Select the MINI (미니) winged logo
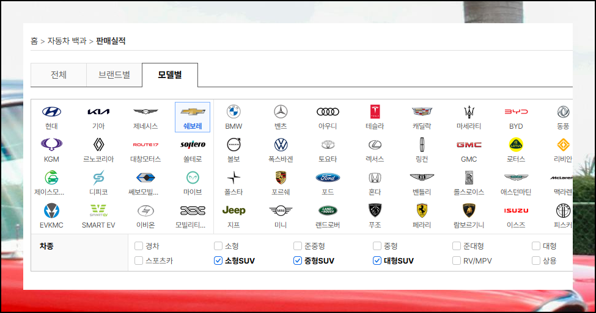This screenshot has height=313, width=596. [x=281, y=210]
